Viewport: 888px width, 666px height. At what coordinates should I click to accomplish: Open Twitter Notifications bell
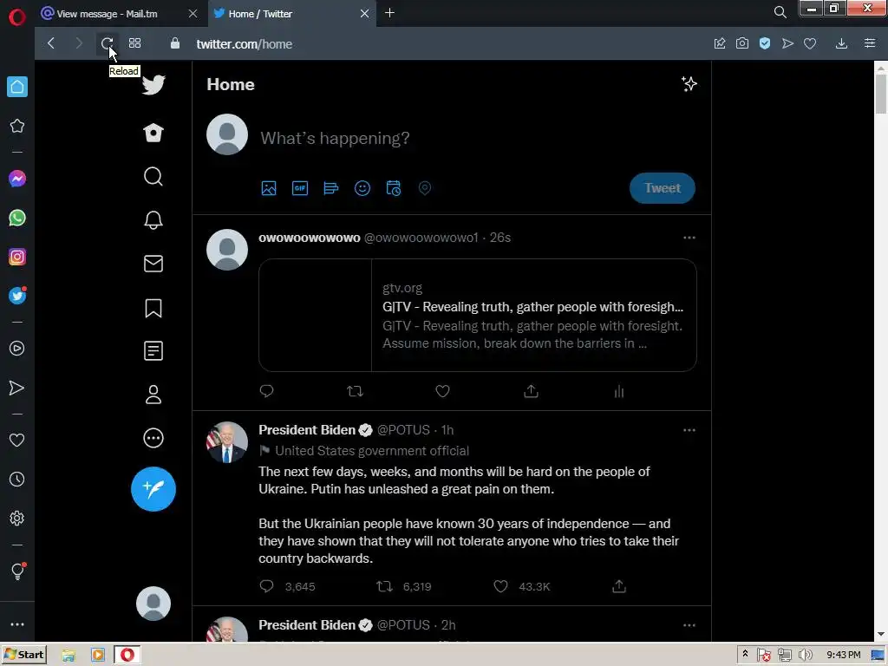coord(153,219)
